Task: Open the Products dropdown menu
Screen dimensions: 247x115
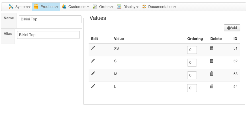Action: coord(46,7)
